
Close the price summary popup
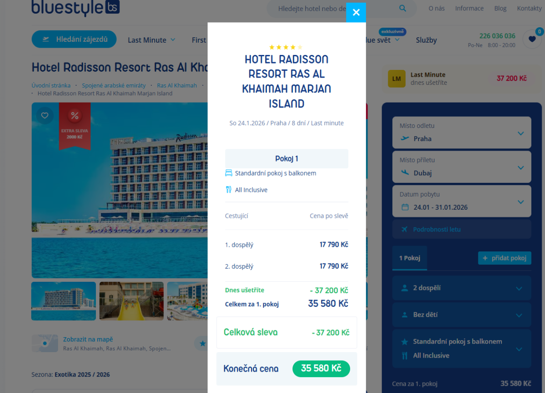(356, 12)
